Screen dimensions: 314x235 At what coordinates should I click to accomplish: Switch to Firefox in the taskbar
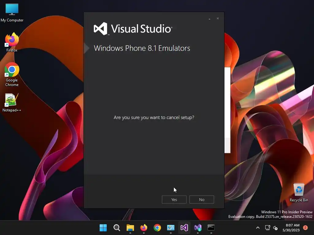(x=144, y=228)
